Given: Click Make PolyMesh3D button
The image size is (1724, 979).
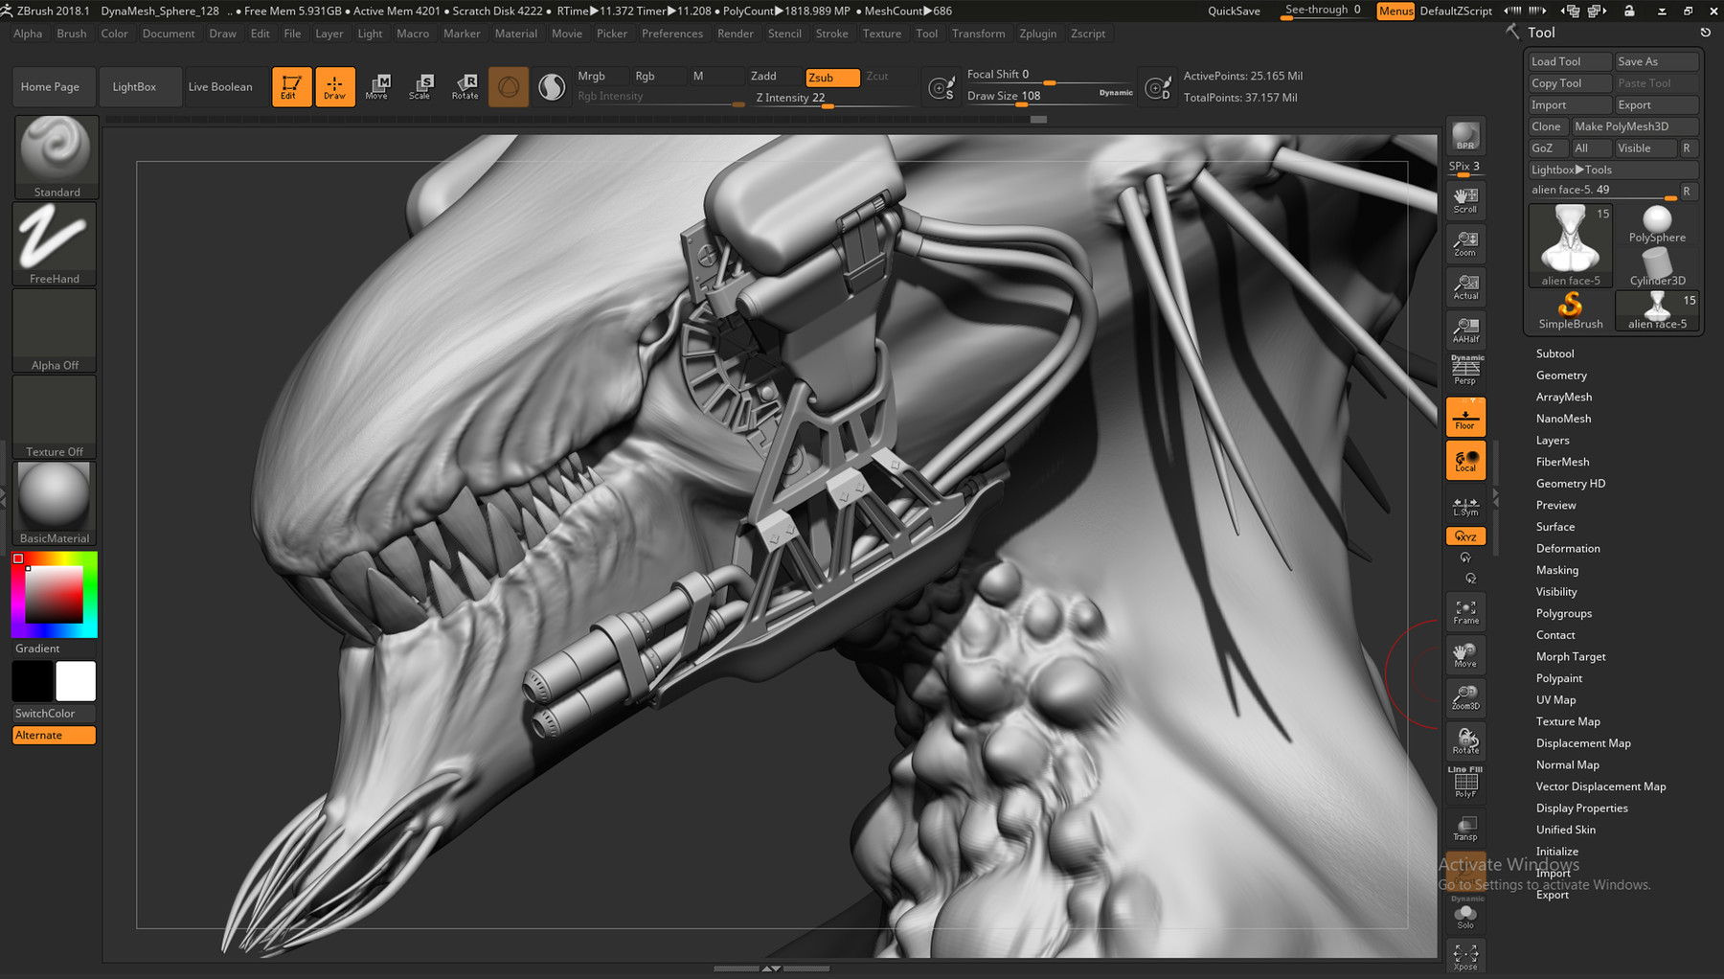Looking at the screenshot, I should click(1632, 125).
